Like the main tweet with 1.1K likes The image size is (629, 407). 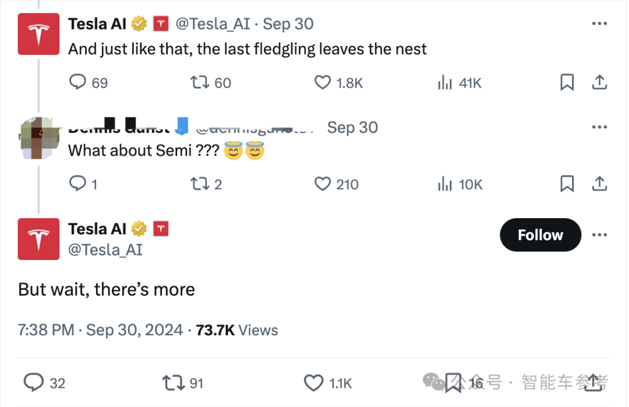314,383
